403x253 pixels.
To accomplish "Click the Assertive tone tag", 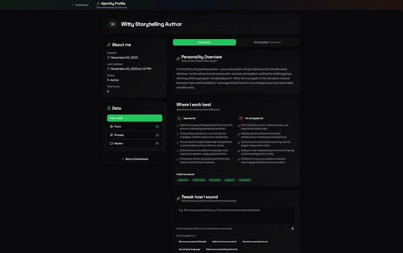I will tap(183, 180).
